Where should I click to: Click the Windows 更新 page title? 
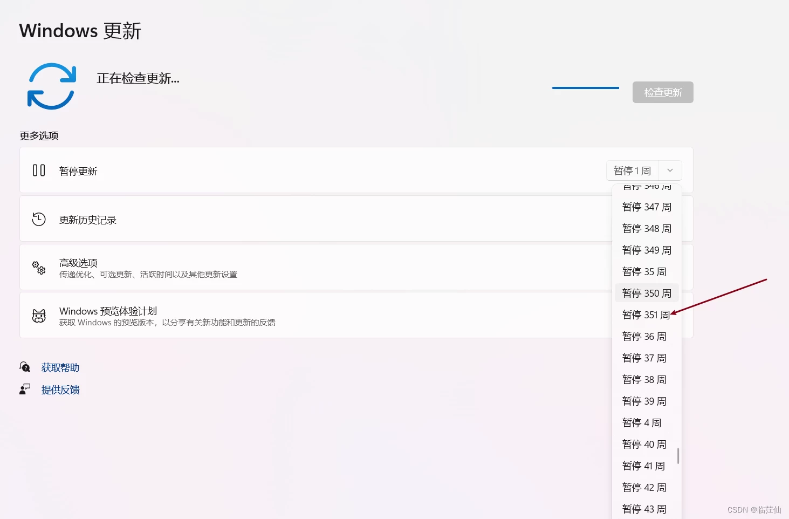80,31
